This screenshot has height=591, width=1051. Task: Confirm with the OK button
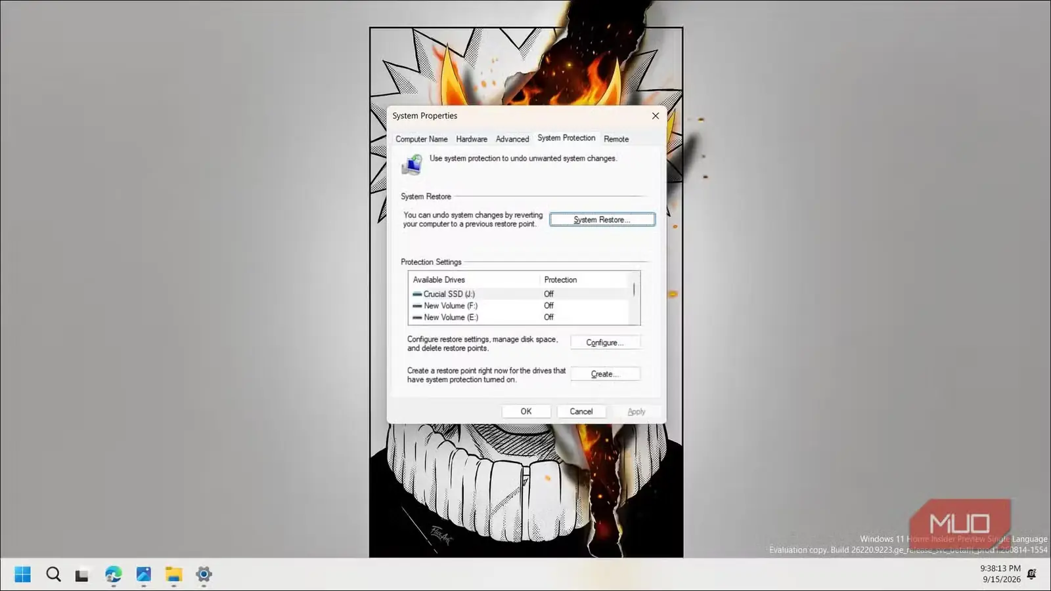pos(526,411)
